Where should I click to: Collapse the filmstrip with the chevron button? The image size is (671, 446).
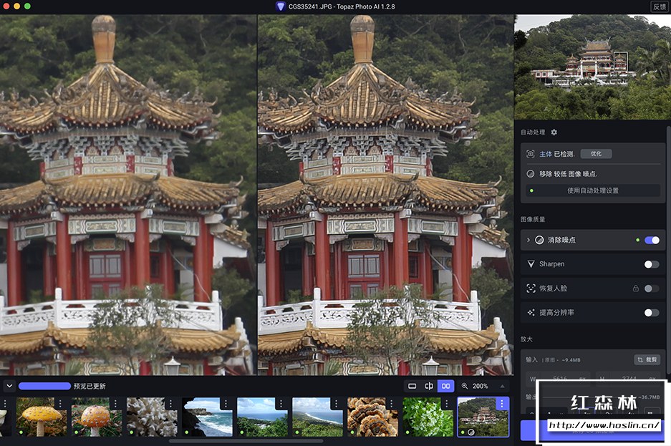(x=9, y=386)
